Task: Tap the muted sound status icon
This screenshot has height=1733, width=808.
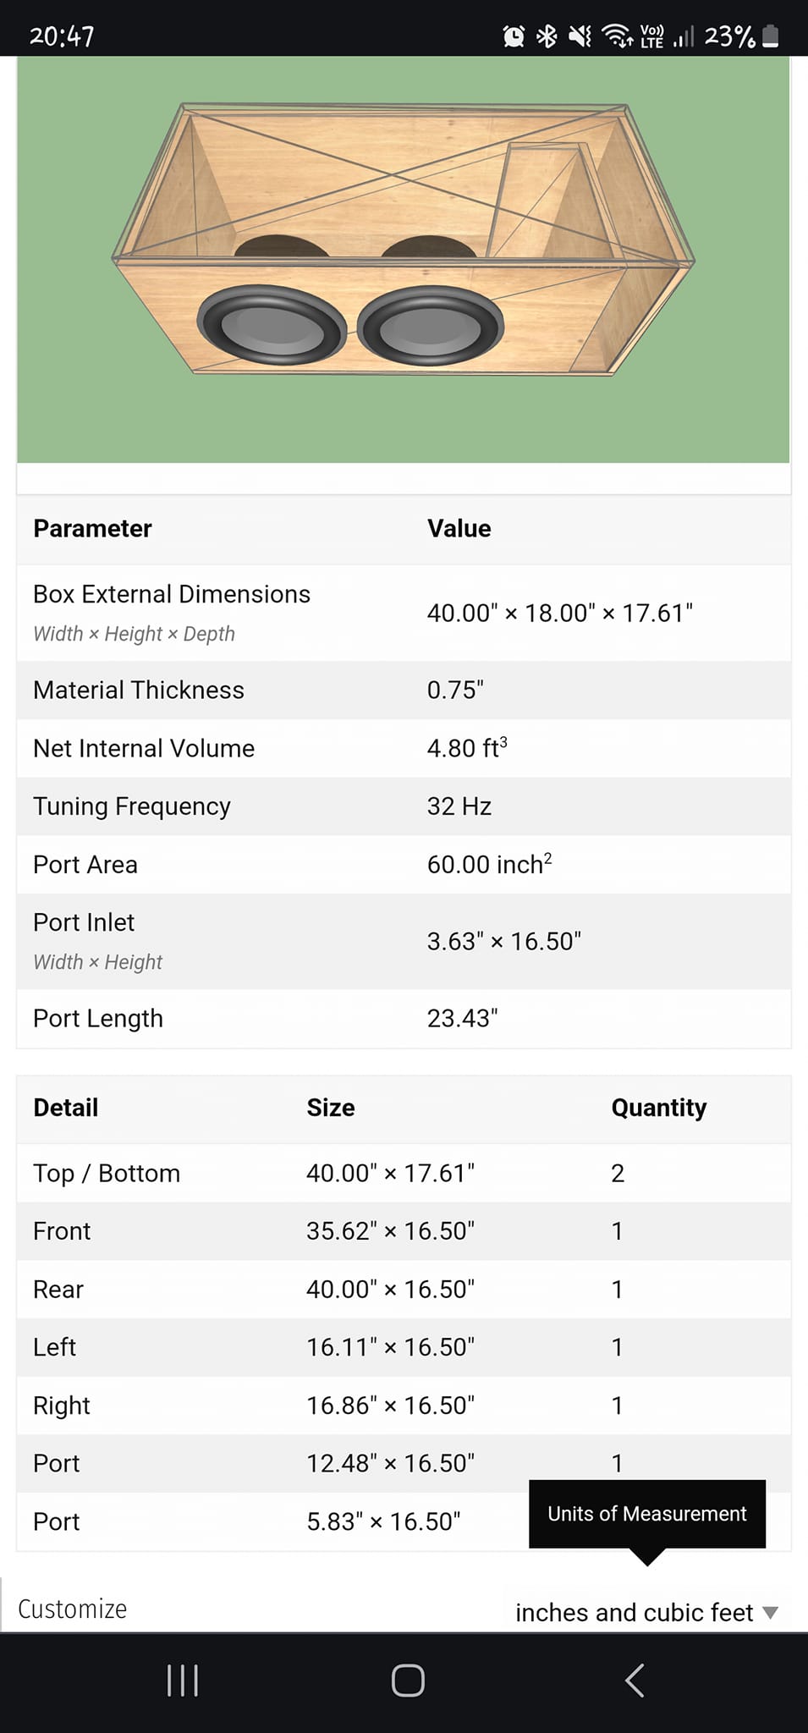Action: point(580,36)
